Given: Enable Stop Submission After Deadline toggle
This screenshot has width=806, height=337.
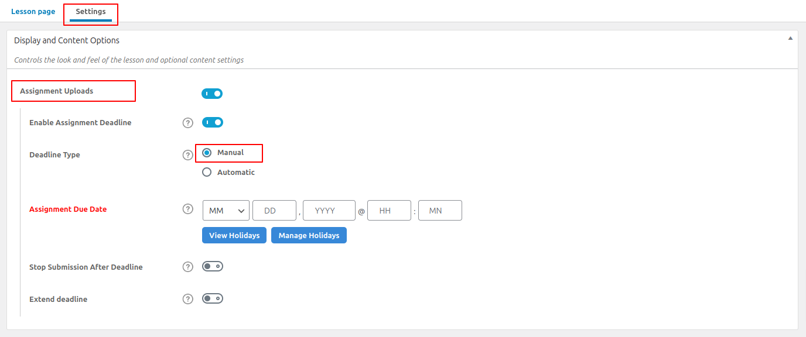Looking at the screenshot, I should [x=213, y=266].
